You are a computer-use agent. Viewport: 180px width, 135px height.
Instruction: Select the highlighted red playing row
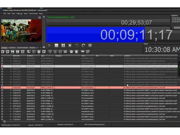tap(90, 87)
